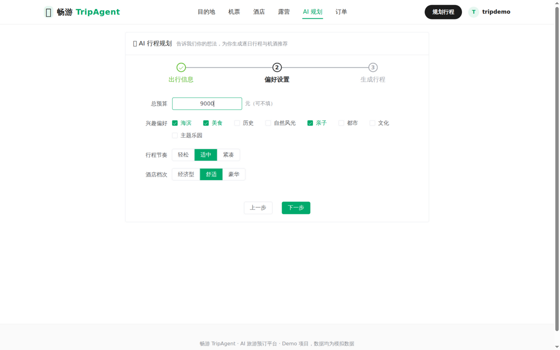
Task: Click the 兴趣偏好 label
Action: 156,123
